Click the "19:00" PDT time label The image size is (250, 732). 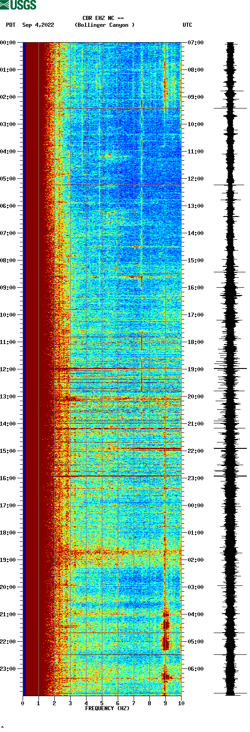[8, 560]
